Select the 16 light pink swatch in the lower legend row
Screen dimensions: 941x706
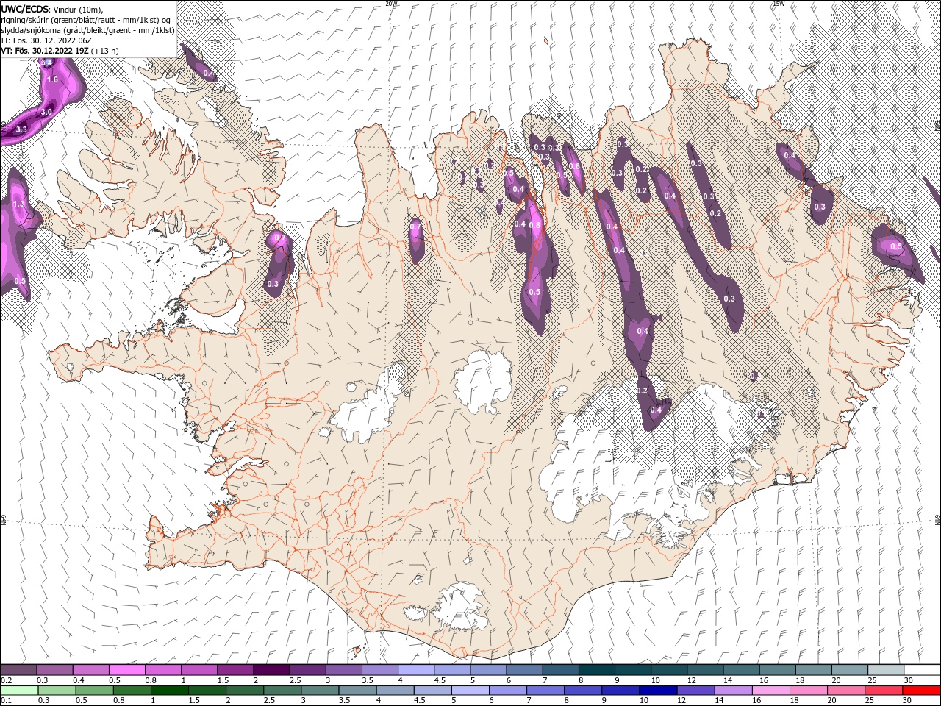pos(770,690)
